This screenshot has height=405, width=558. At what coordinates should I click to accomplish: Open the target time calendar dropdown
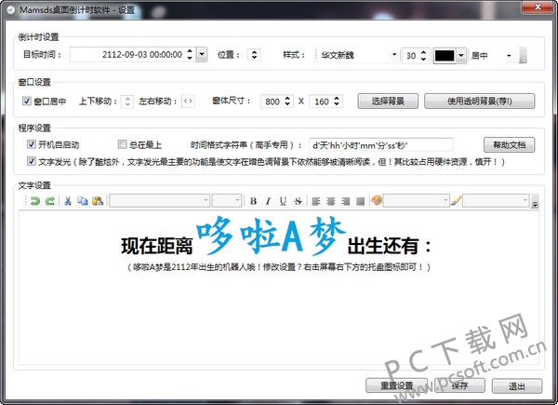coord(202,55)
